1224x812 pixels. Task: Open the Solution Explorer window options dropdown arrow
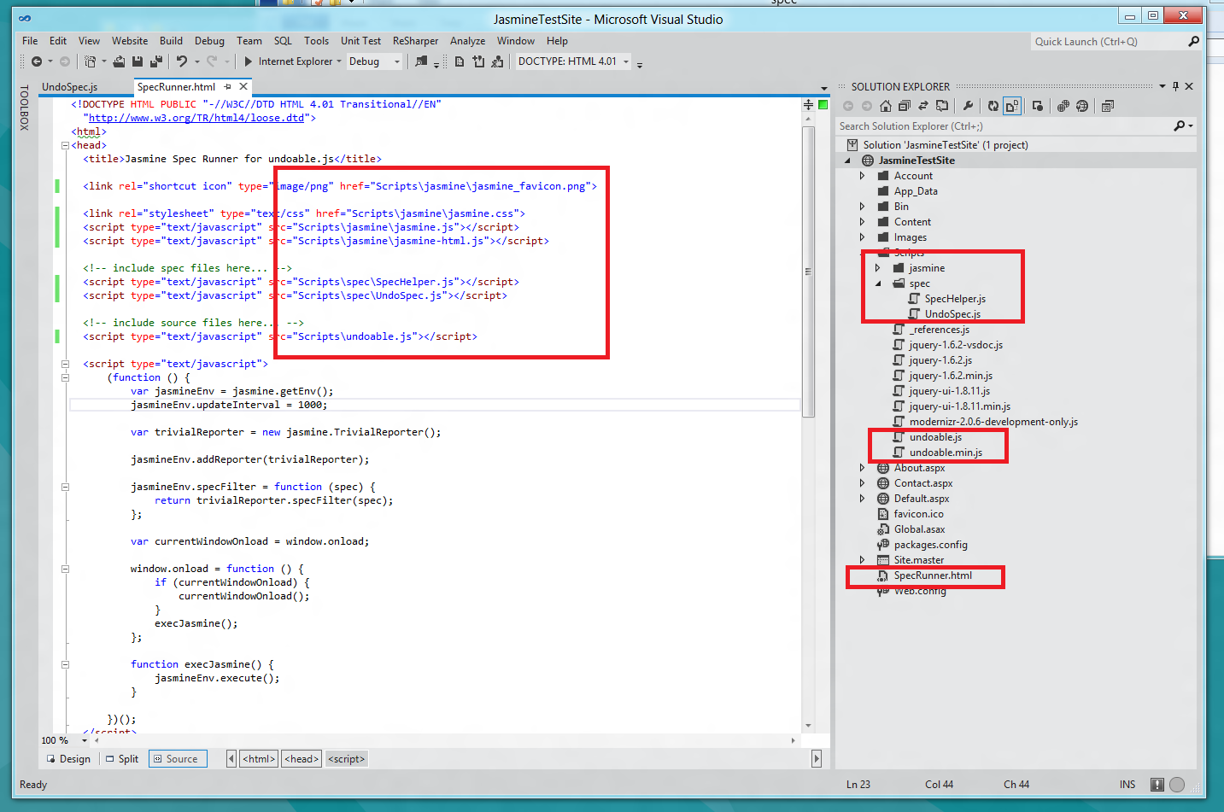[x=1162, y=86]
